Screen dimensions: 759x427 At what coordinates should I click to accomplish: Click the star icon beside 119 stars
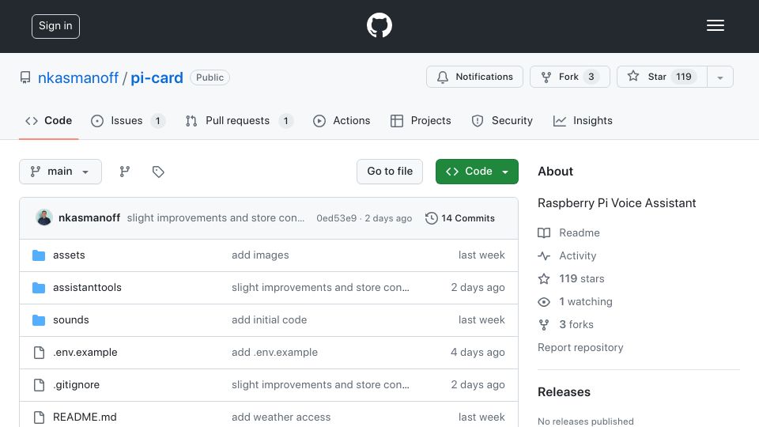(544, 279)
